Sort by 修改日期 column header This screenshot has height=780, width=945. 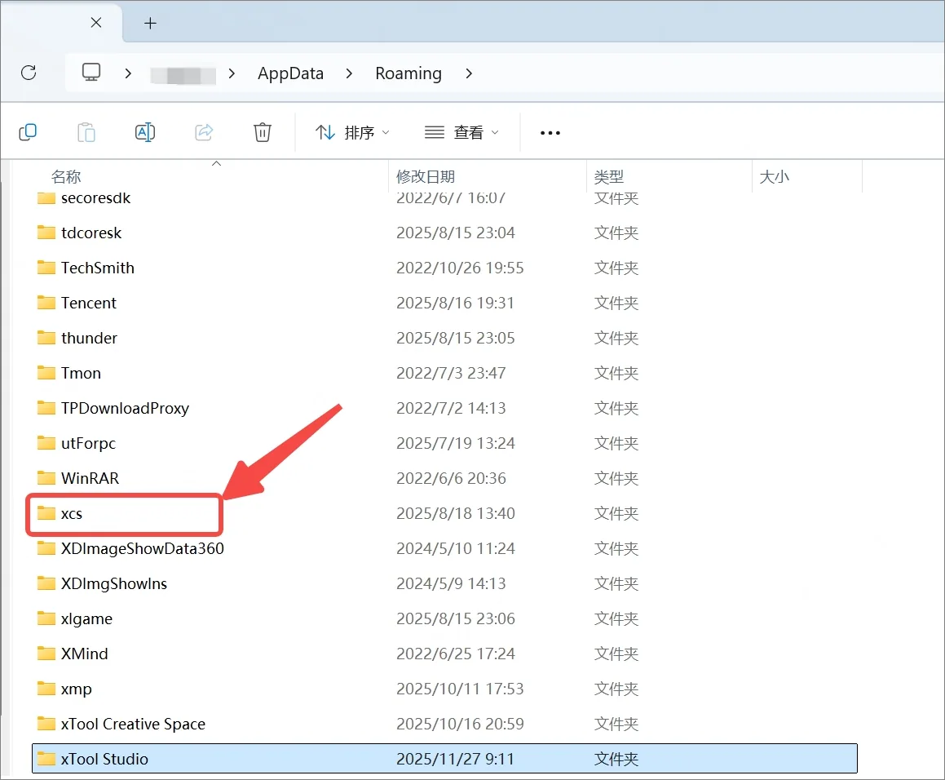point(426,177)
